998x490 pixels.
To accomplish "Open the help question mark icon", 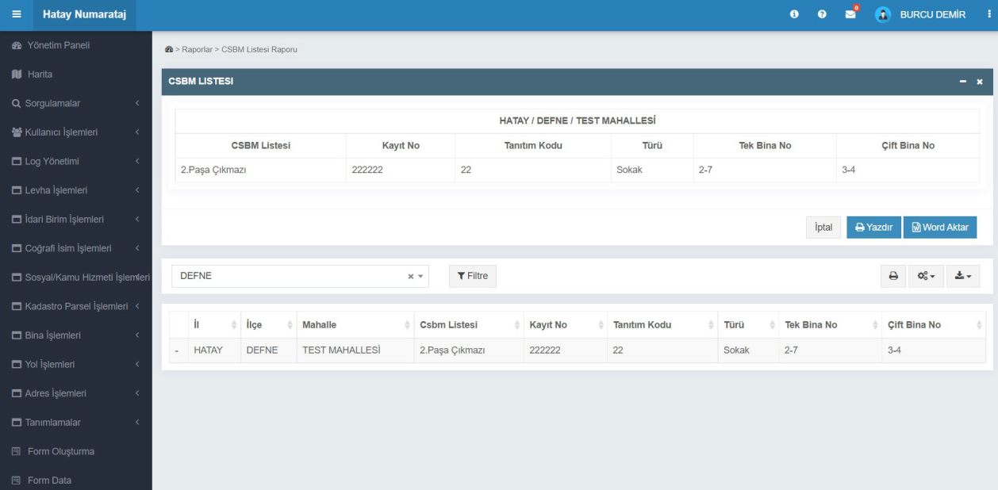I will pos(822,16).
